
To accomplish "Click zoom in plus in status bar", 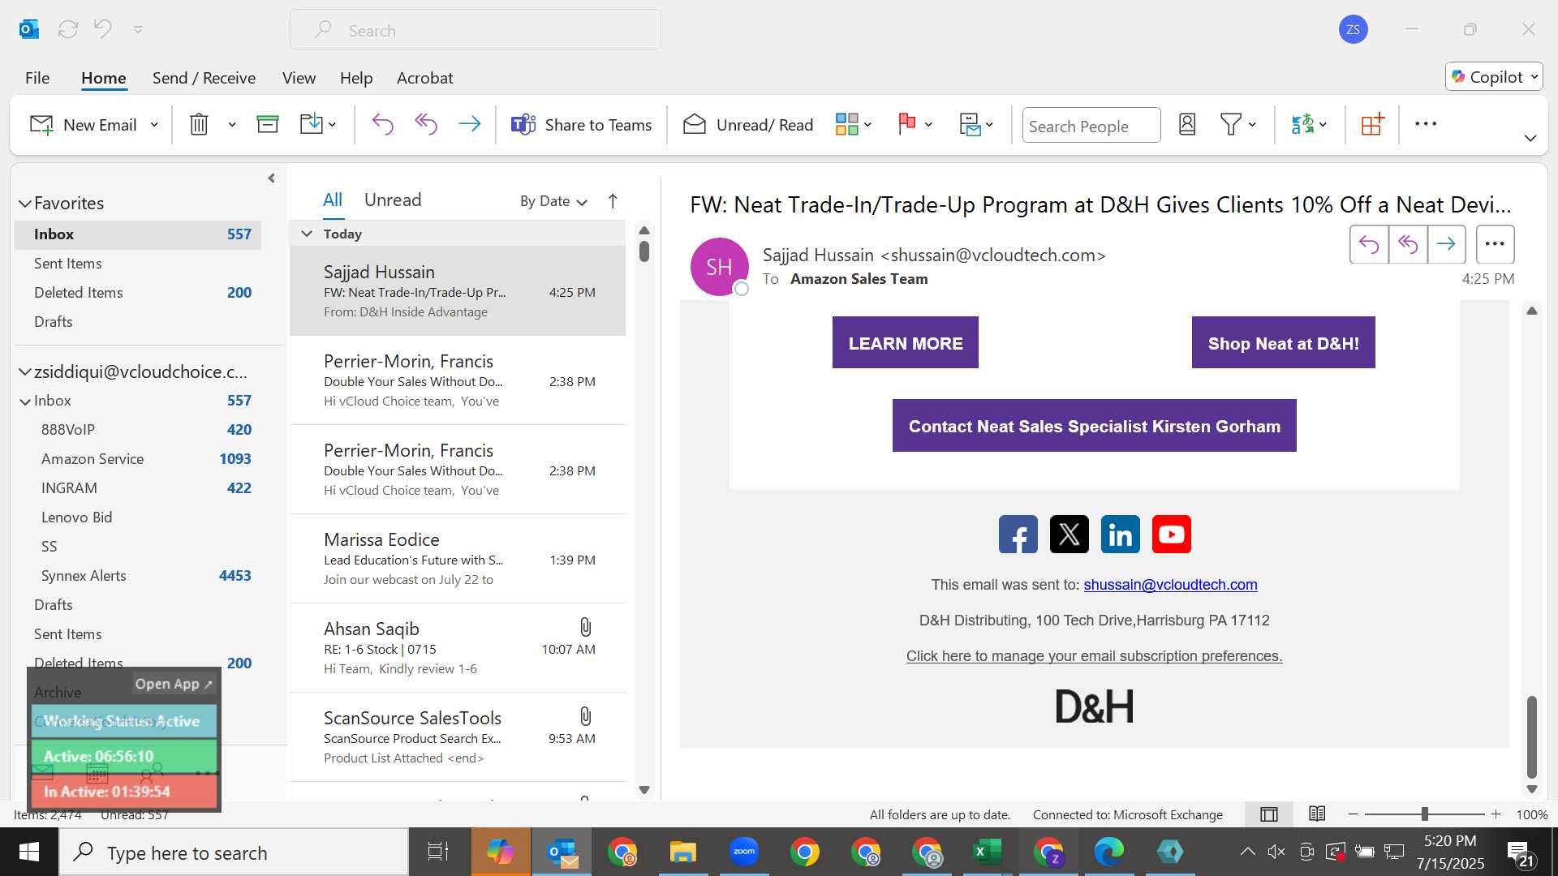I will 1496,814.
